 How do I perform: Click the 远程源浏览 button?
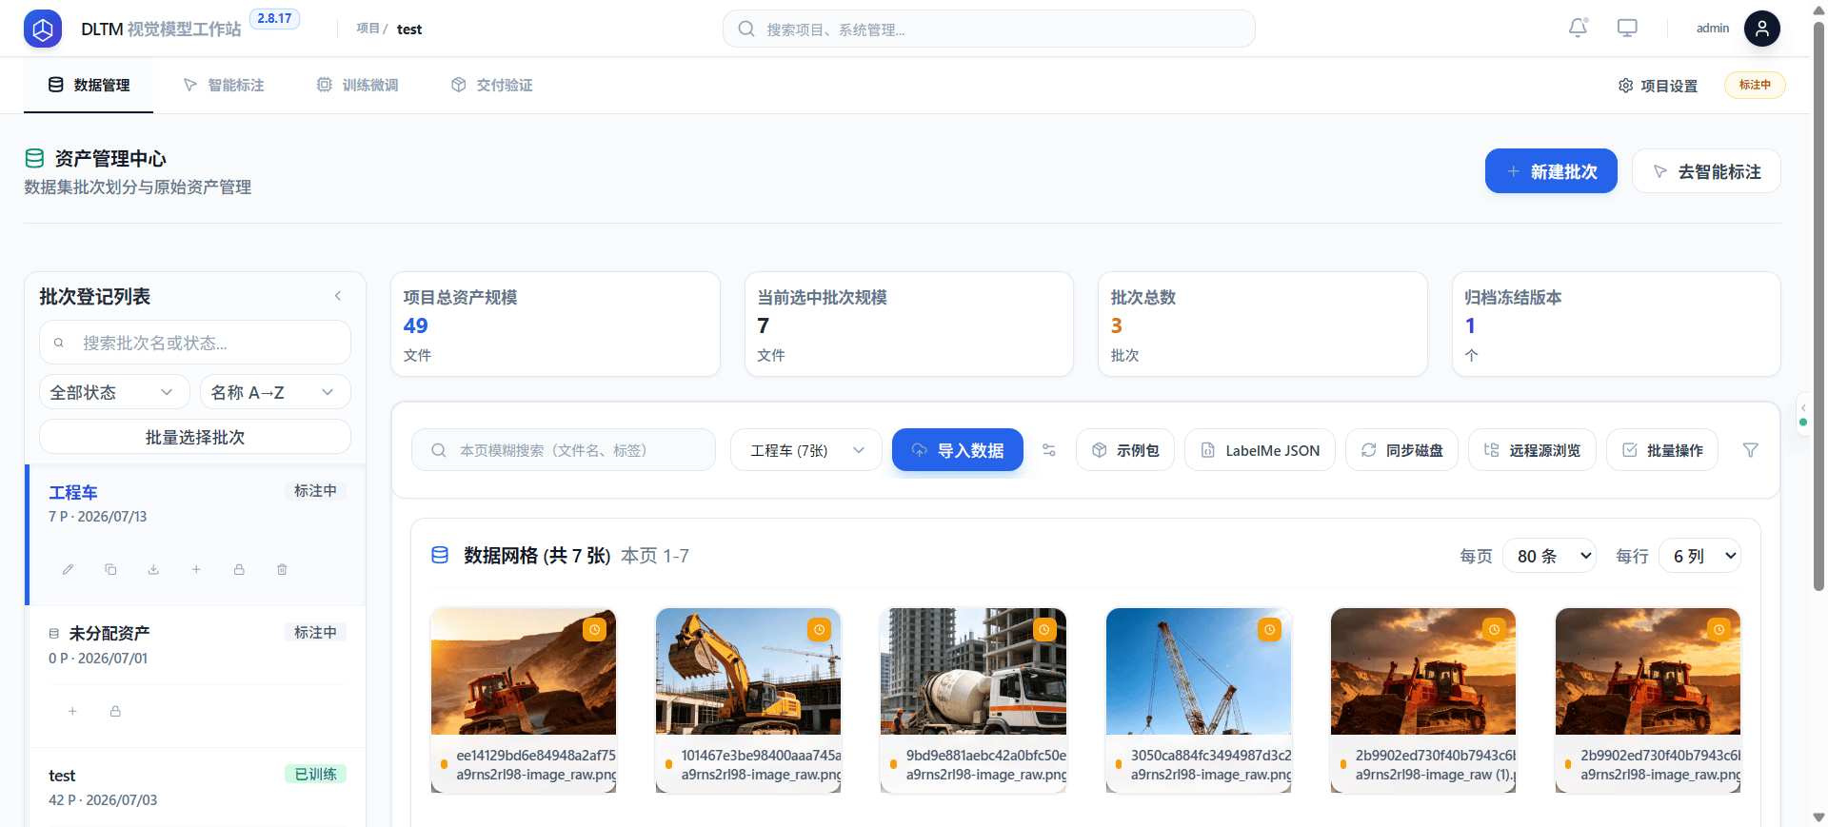pos(1532,450)
